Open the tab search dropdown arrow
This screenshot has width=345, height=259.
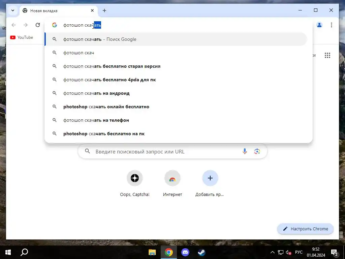[13, 10]
